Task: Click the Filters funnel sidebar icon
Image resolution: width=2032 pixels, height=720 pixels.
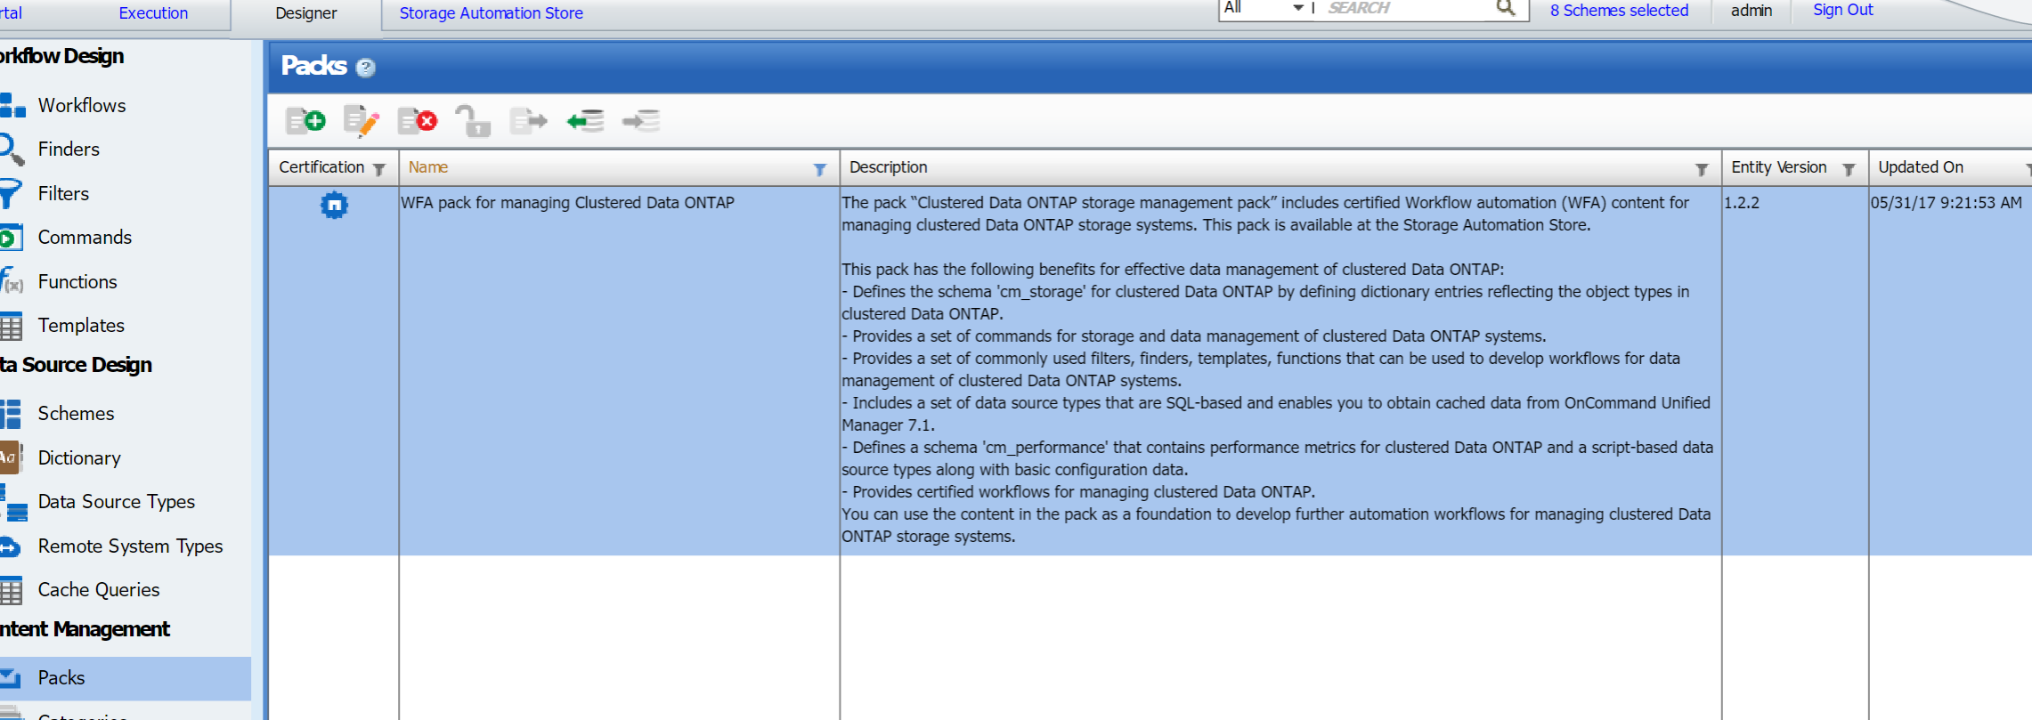Action: [x=11, y=193]
